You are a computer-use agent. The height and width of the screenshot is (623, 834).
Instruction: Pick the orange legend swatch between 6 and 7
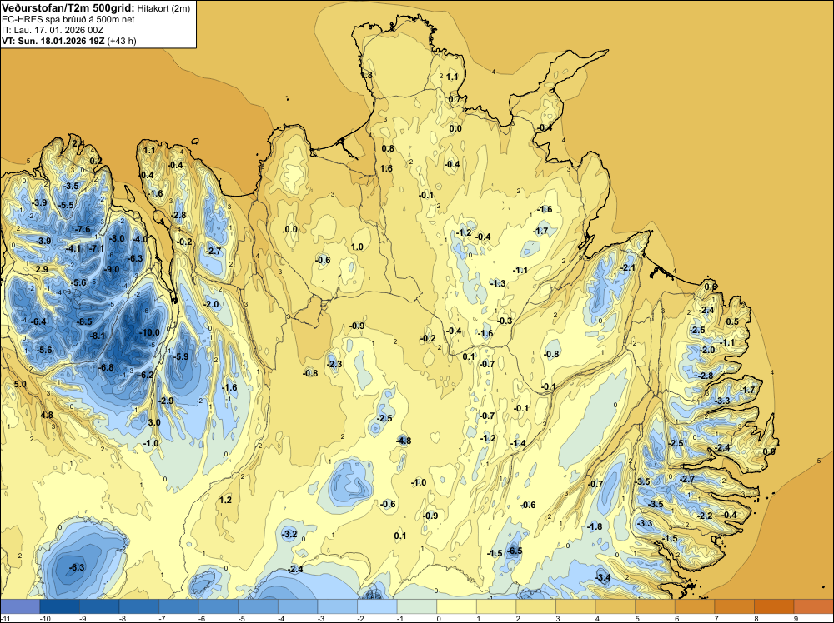(695, 606)
